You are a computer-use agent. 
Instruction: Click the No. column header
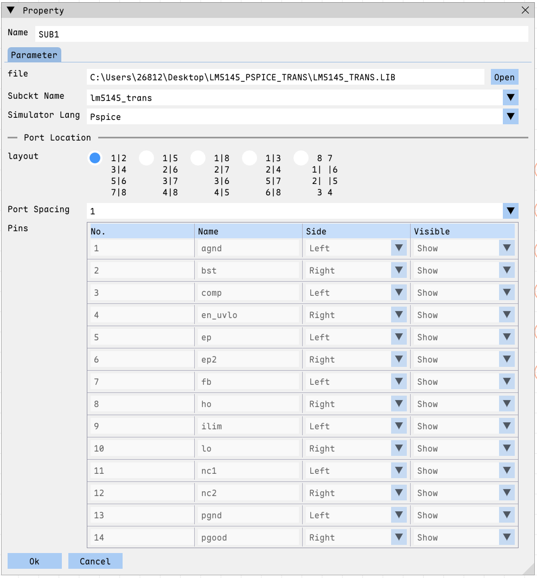pyautogui.click(x=142, y=231)
